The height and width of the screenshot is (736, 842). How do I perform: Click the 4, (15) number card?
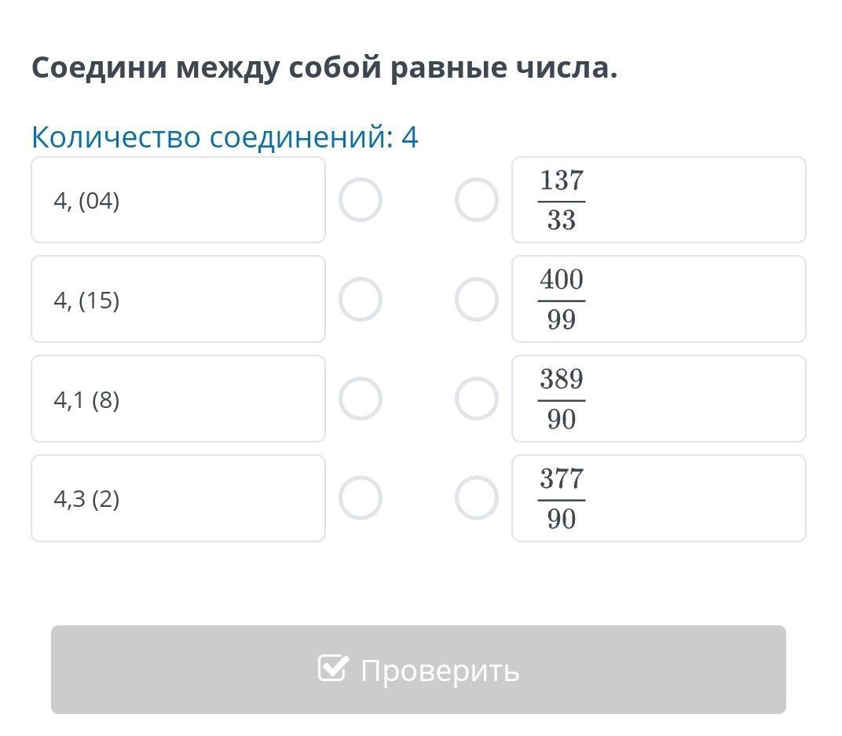(178, 300)
